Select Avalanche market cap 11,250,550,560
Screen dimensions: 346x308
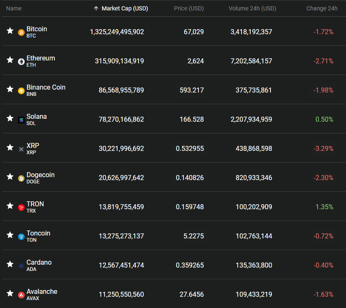(121, 294)
